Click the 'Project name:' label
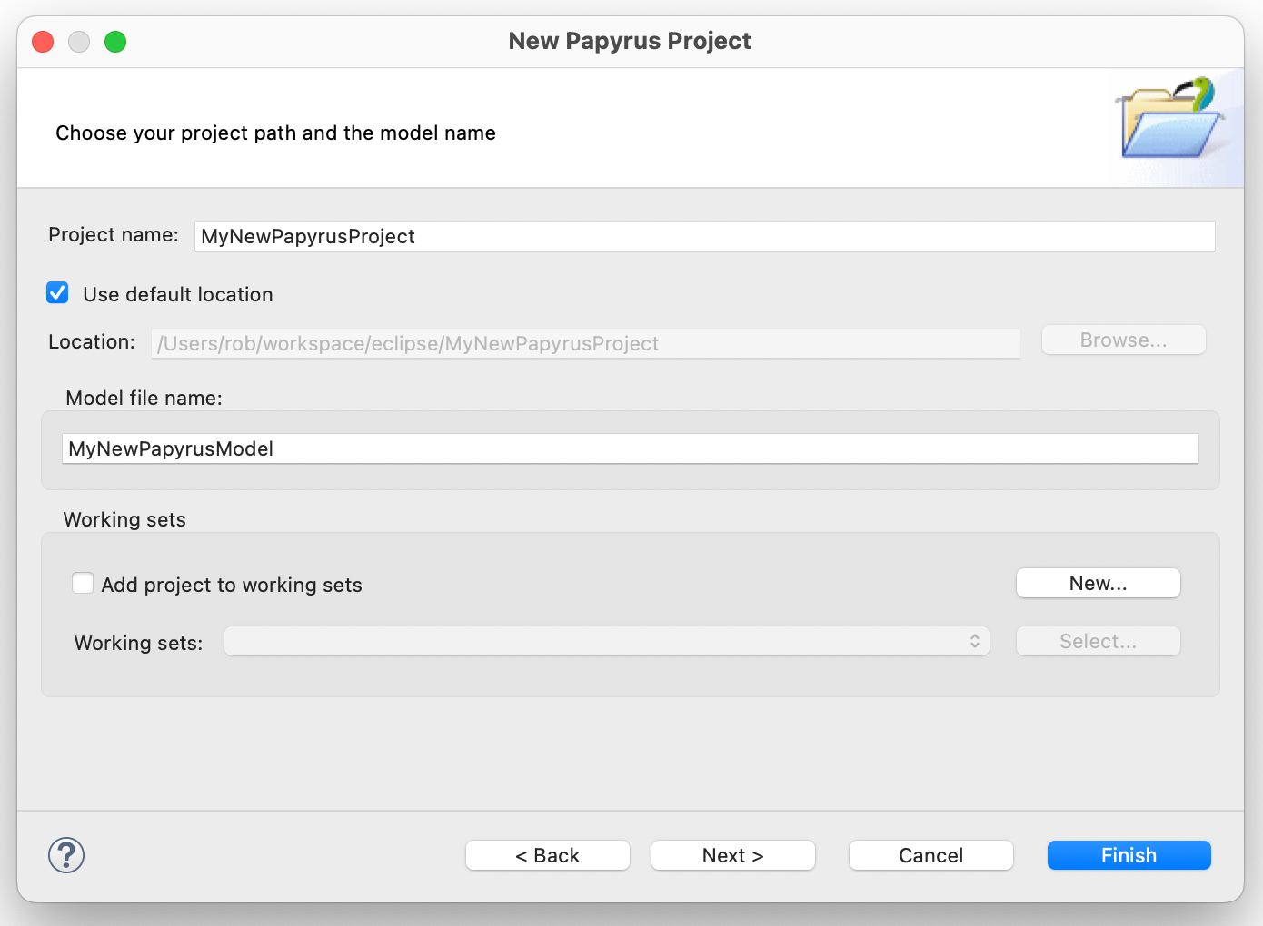1263x926 pixels. [x=114, y=234]
